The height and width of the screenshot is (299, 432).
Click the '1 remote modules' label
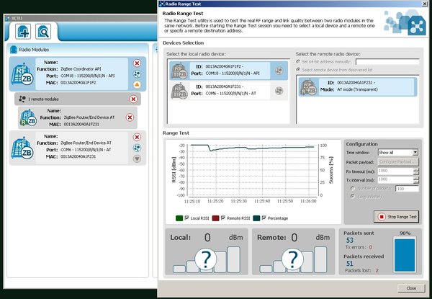(43, 99)
